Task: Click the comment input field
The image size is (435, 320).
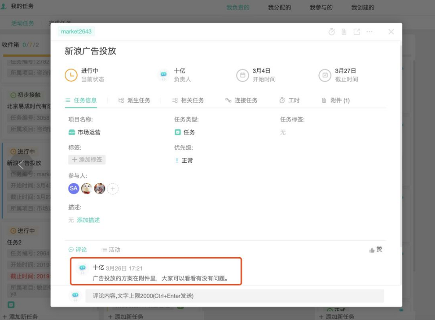Action: 235,296
